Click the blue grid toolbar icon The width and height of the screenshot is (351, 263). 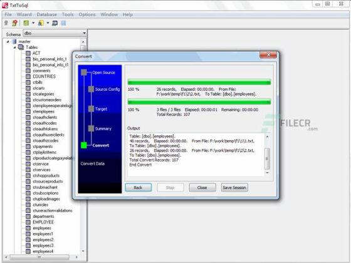click(63, 23)
